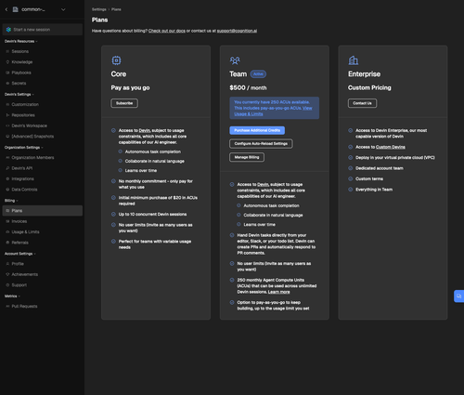Click the Devin link in the Core plan features

[x=145, y=130]
